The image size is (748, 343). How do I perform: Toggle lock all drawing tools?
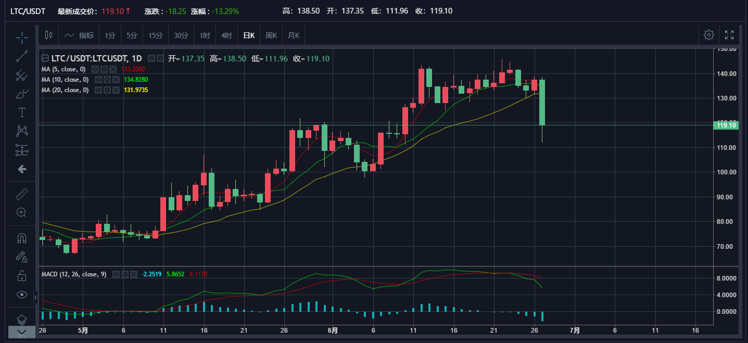click(x=21, y=275)
